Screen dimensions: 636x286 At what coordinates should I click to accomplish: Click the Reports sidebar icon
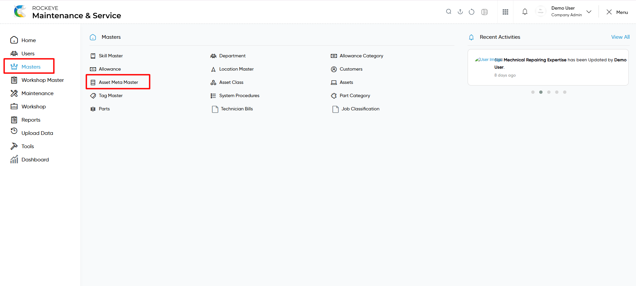tap(14, 120)
